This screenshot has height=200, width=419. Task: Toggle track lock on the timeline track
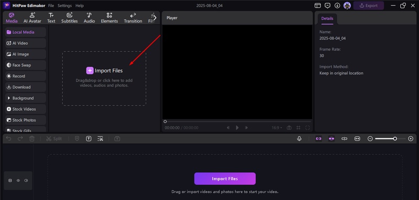[x=10, y=181]
